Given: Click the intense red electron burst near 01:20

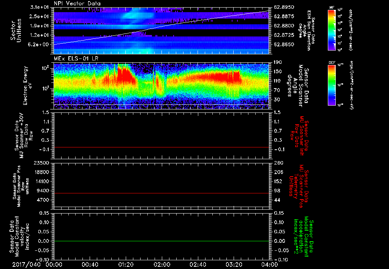Looking at the screenshot, I should [x=125, y=74].
